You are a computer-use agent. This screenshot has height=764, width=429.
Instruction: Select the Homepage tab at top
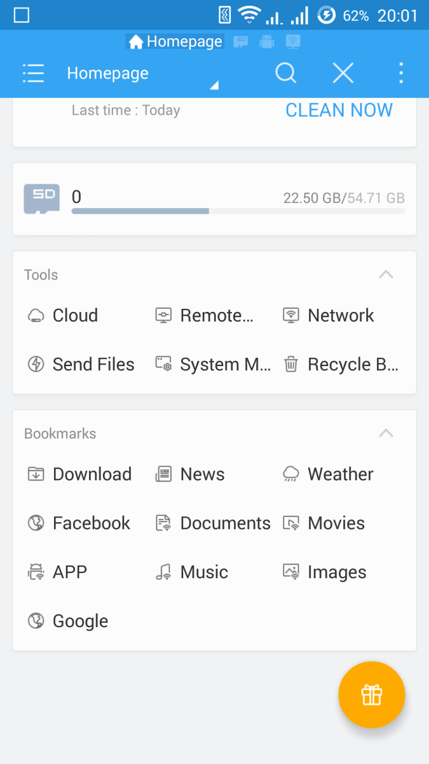pos(175,42)
